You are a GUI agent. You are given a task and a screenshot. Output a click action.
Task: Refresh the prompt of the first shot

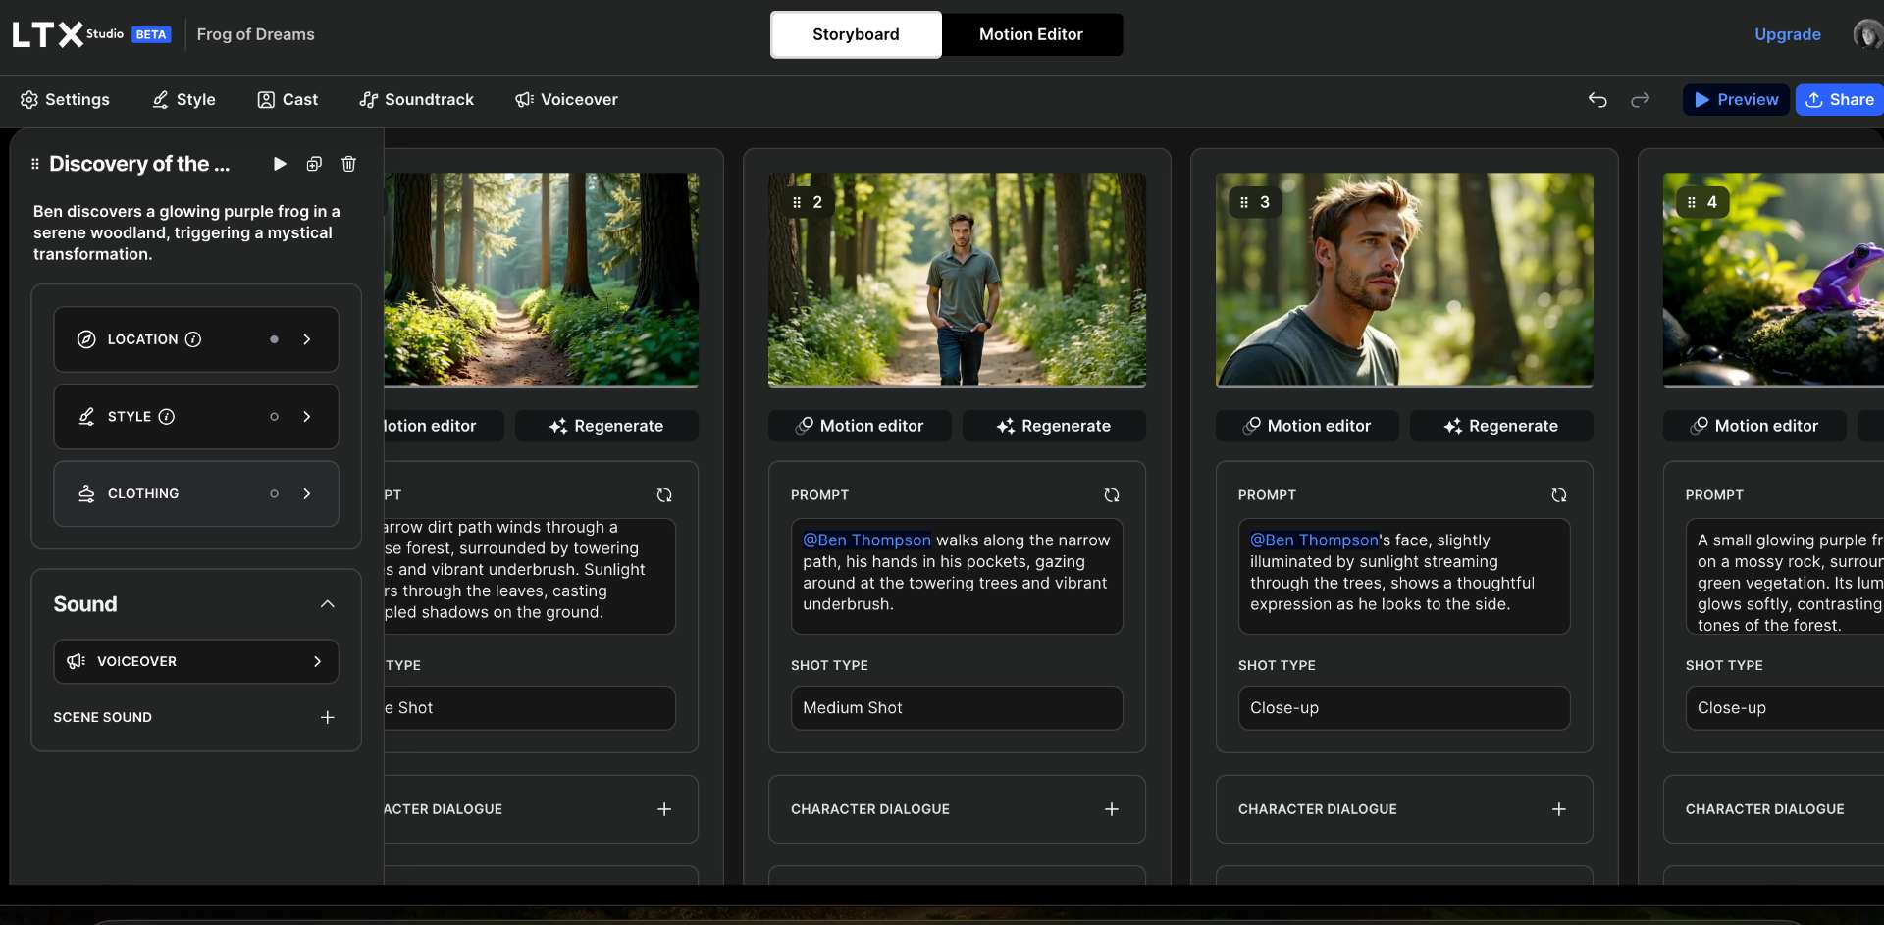664,495
